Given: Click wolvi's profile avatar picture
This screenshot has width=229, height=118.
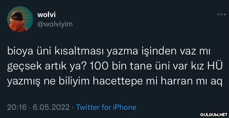Looking at the screenshot, I should [x=20, y=19].
